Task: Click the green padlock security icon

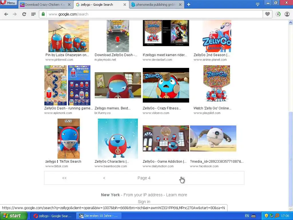Action: 43,14
